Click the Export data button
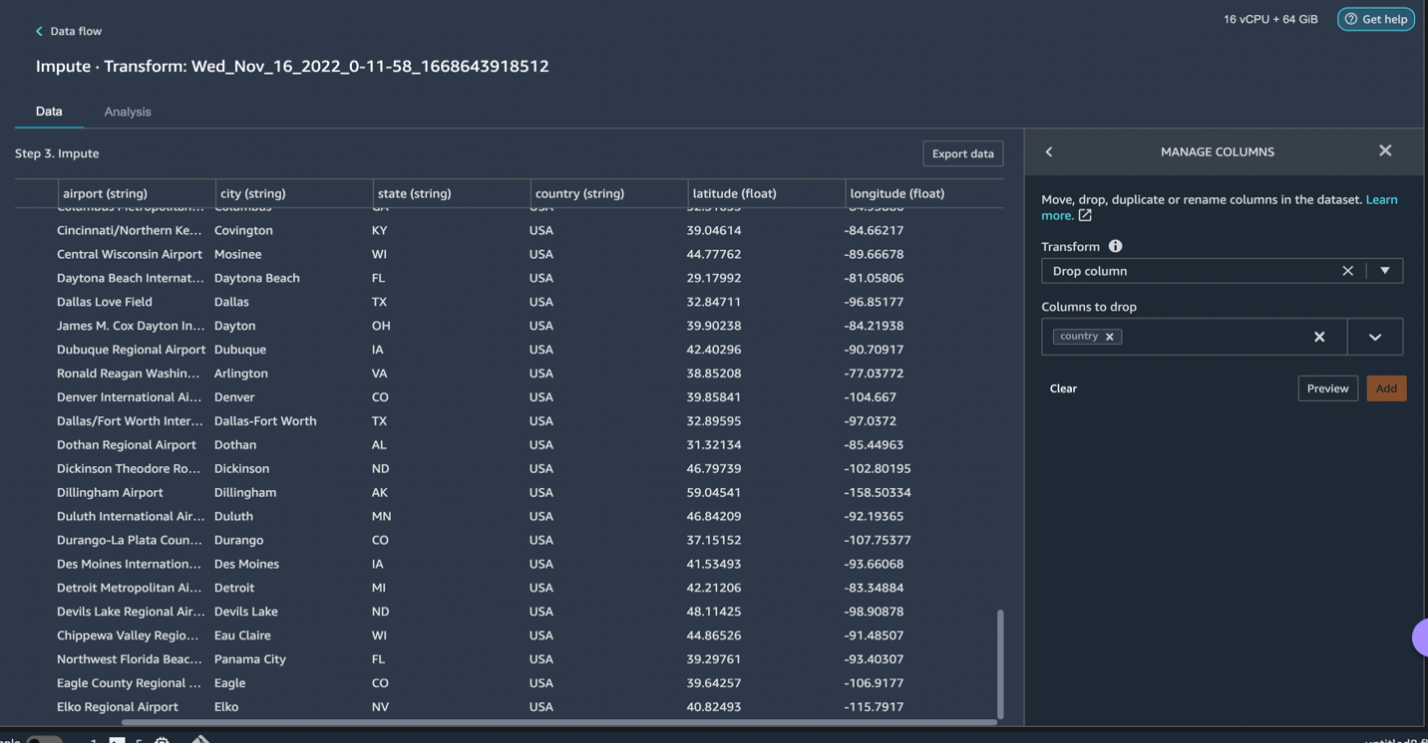The image size is (1428, 743). [x=962, y=153]
